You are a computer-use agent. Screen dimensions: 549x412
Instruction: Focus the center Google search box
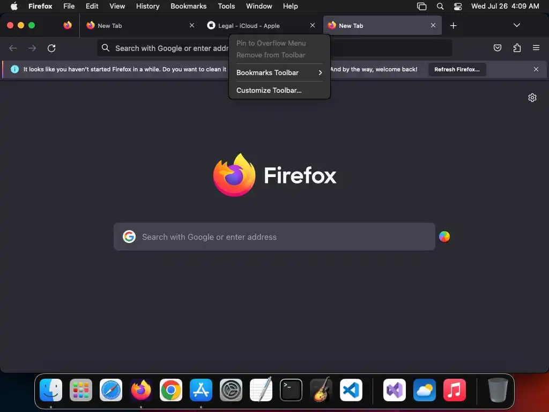pos(274,237)
